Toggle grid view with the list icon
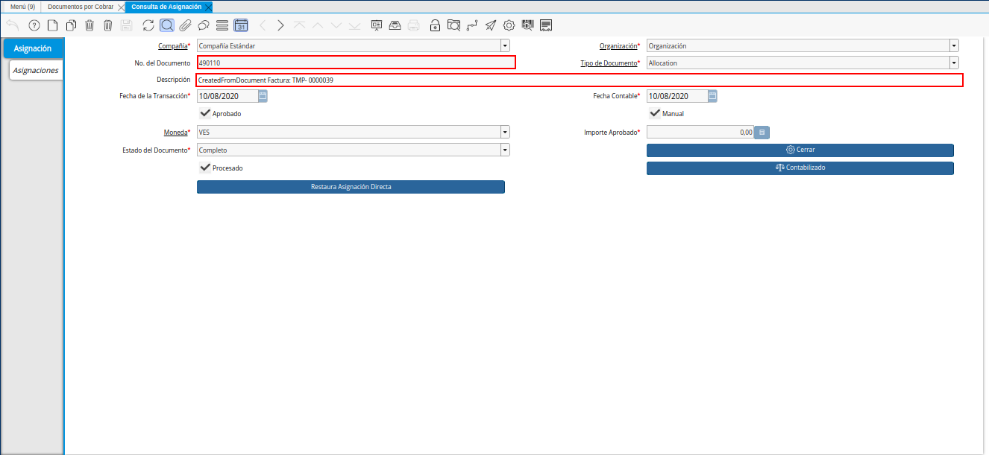989x455 pixels. (222, 25)
